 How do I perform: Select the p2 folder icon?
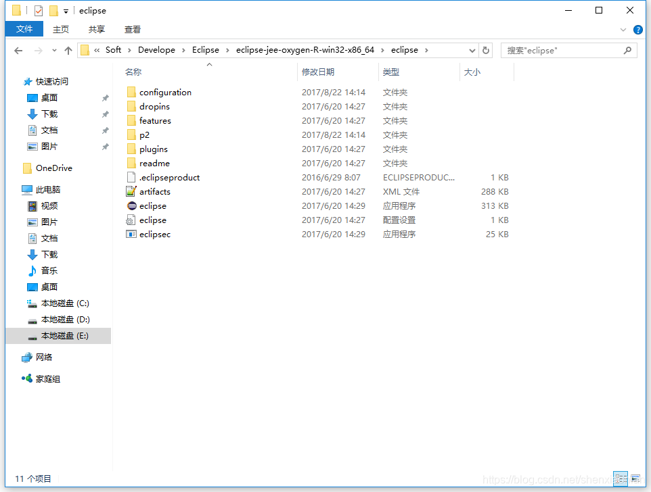(131, 134)
